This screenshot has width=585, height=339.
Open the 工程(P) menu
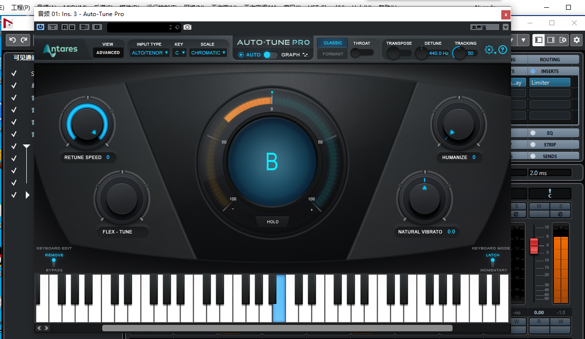coord(20,8)
